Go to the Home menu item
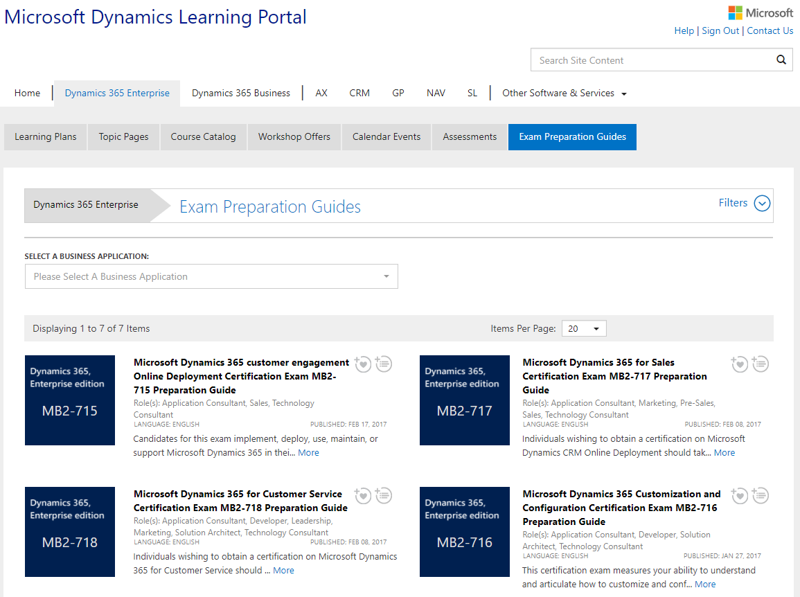This screenshot has height=597, width=800. [x=27, y=93]
